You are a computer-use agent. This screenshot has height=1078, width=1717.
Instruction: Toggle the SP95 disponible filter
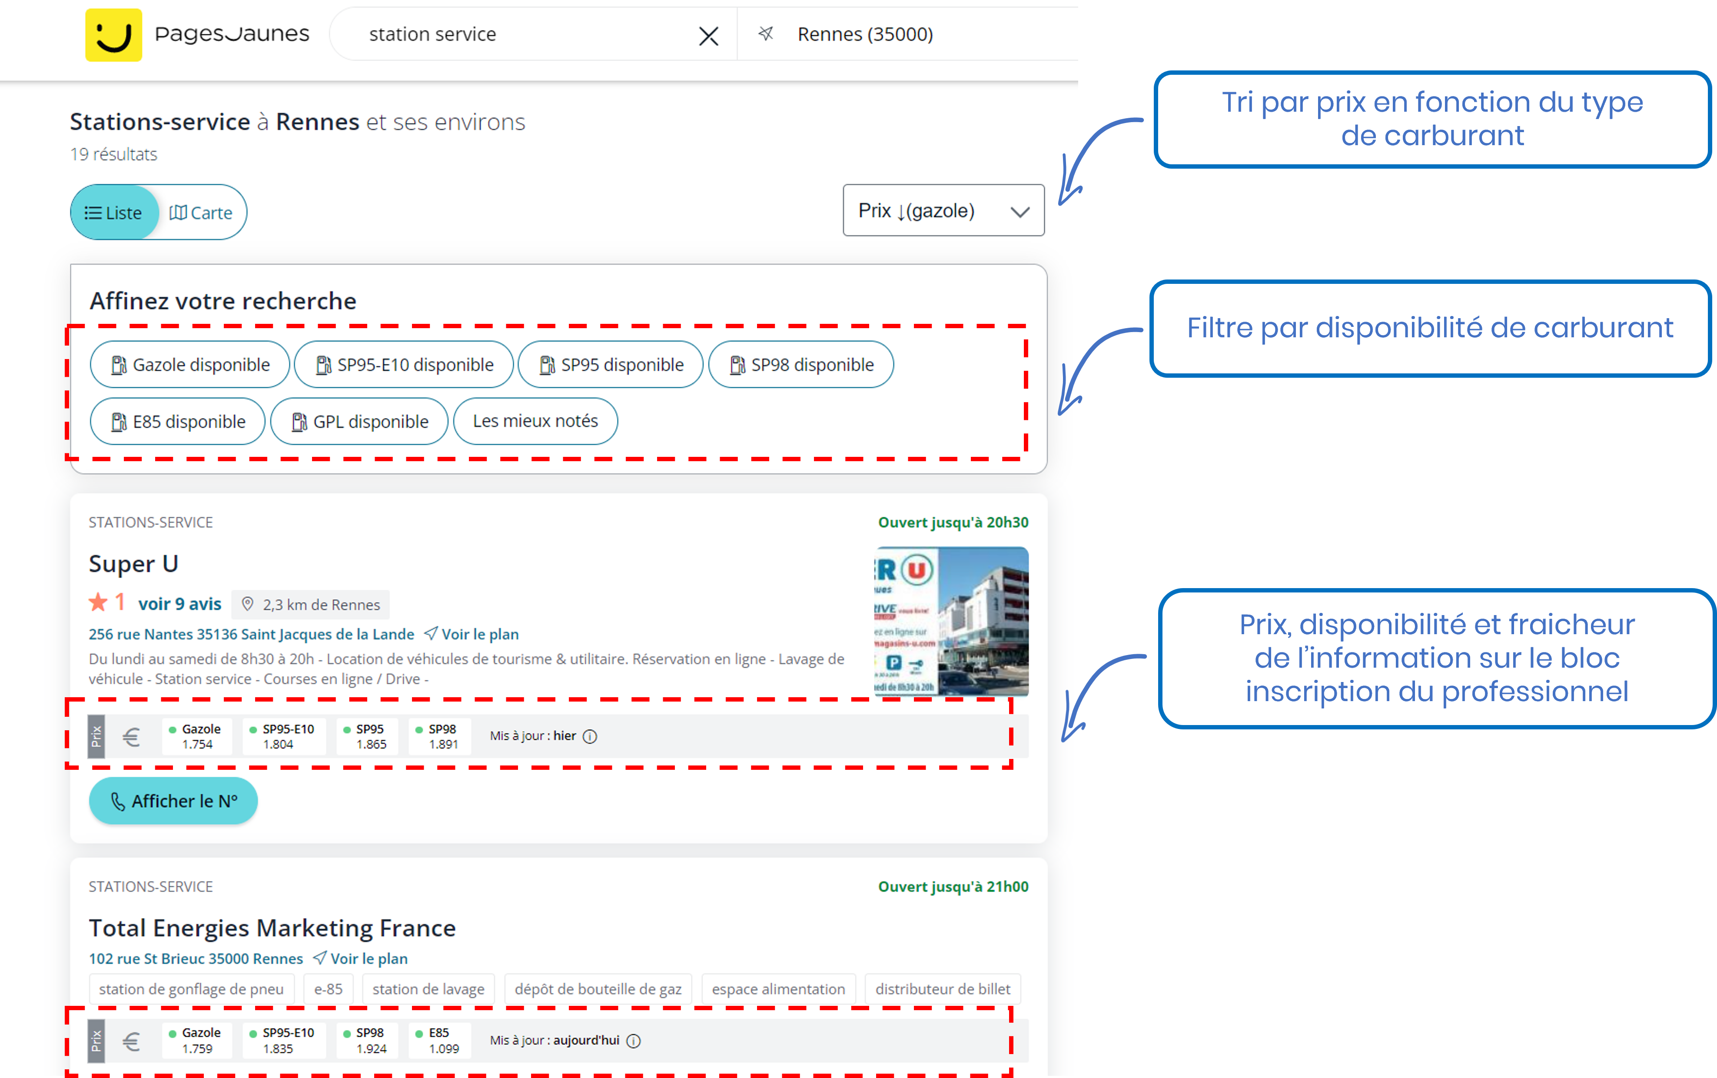(x=611, y=364)
